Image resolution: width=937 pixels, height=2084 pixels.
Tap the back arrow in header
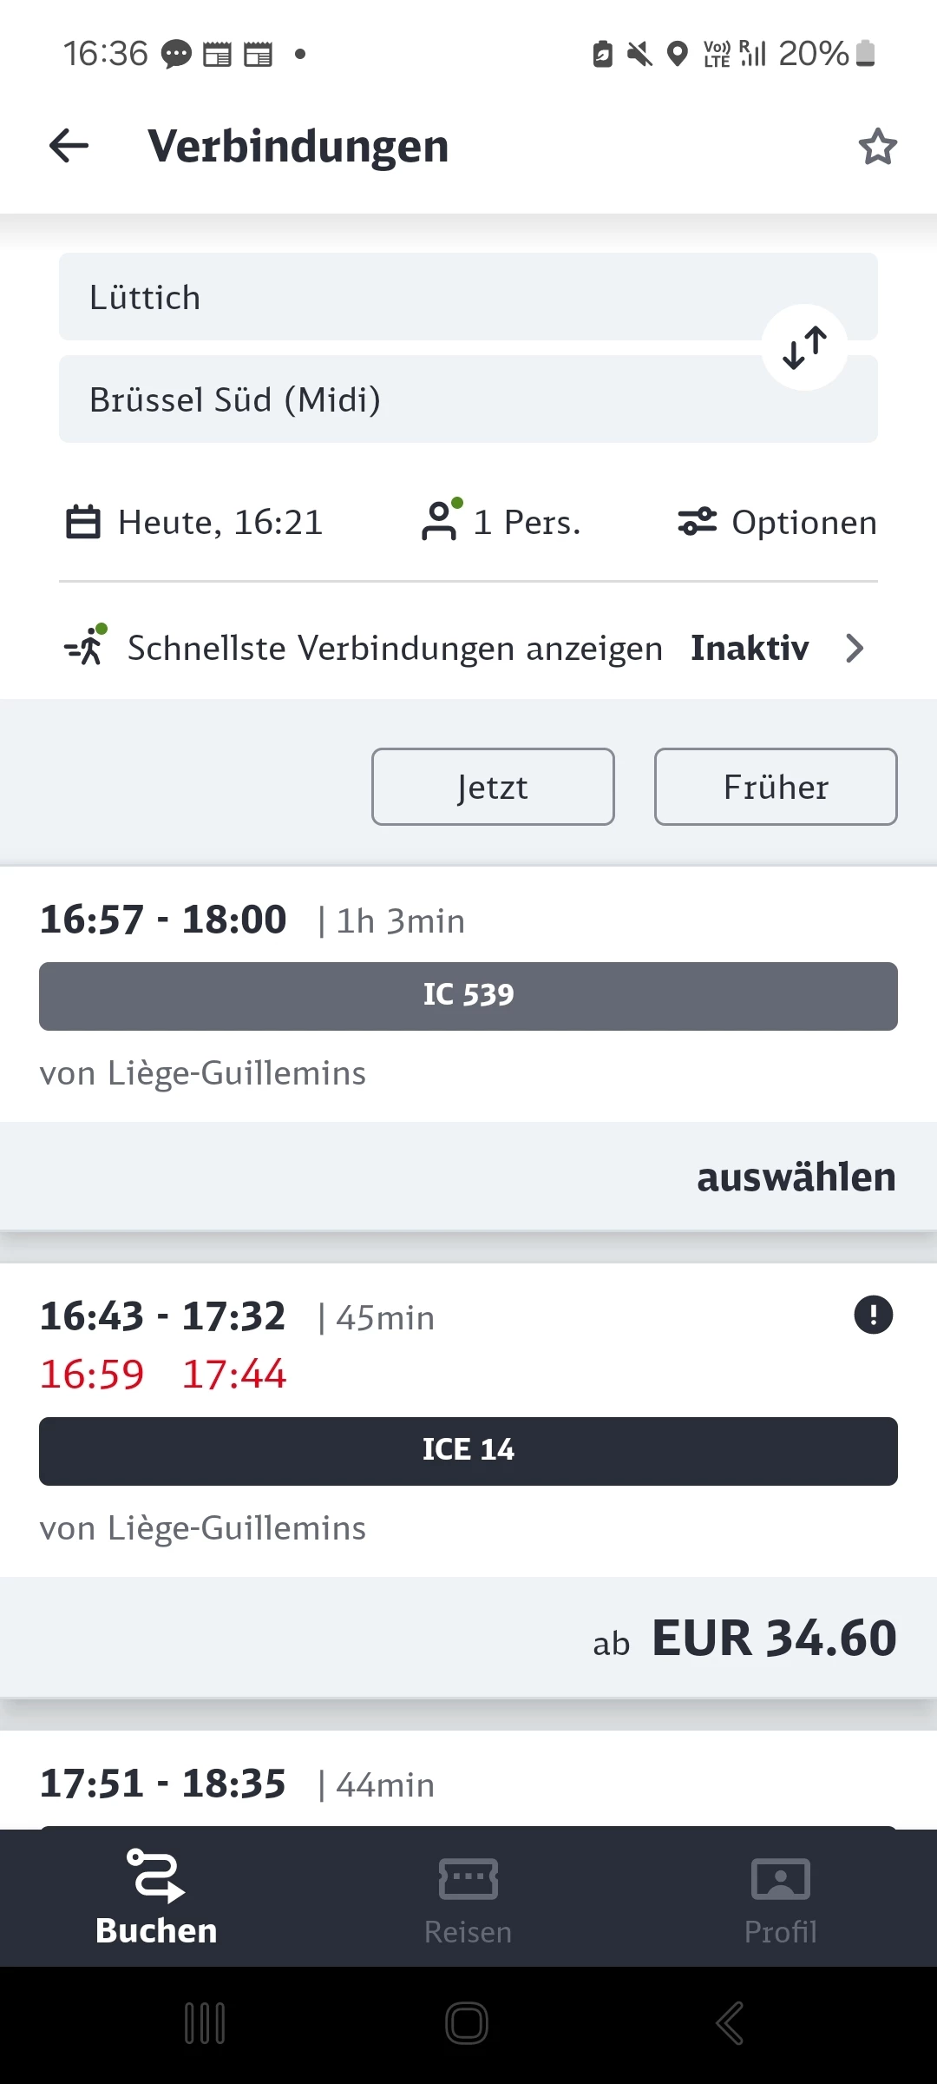(69, 146)
